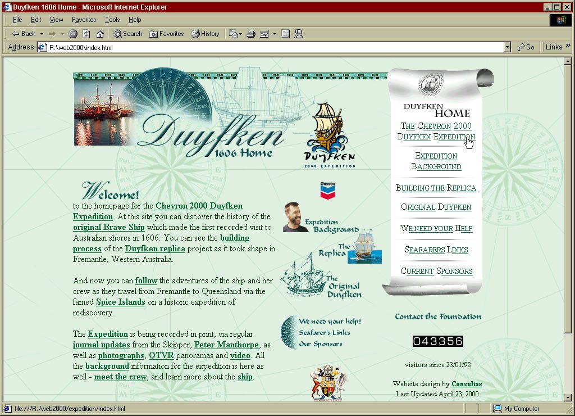The image size is (575, 416).
Task: Click the Chevron logo image
Action: [x=327, y=190]
